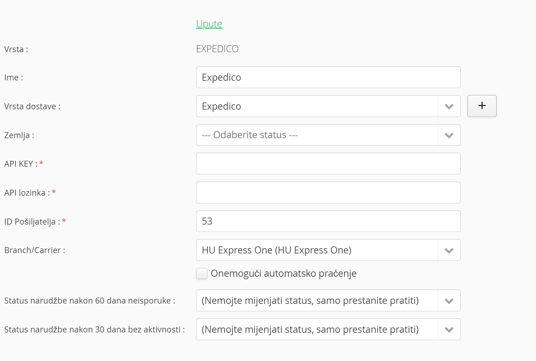Screen dimensions: 536x361
Task: Click the Ime input field
Action: [328, 77]
